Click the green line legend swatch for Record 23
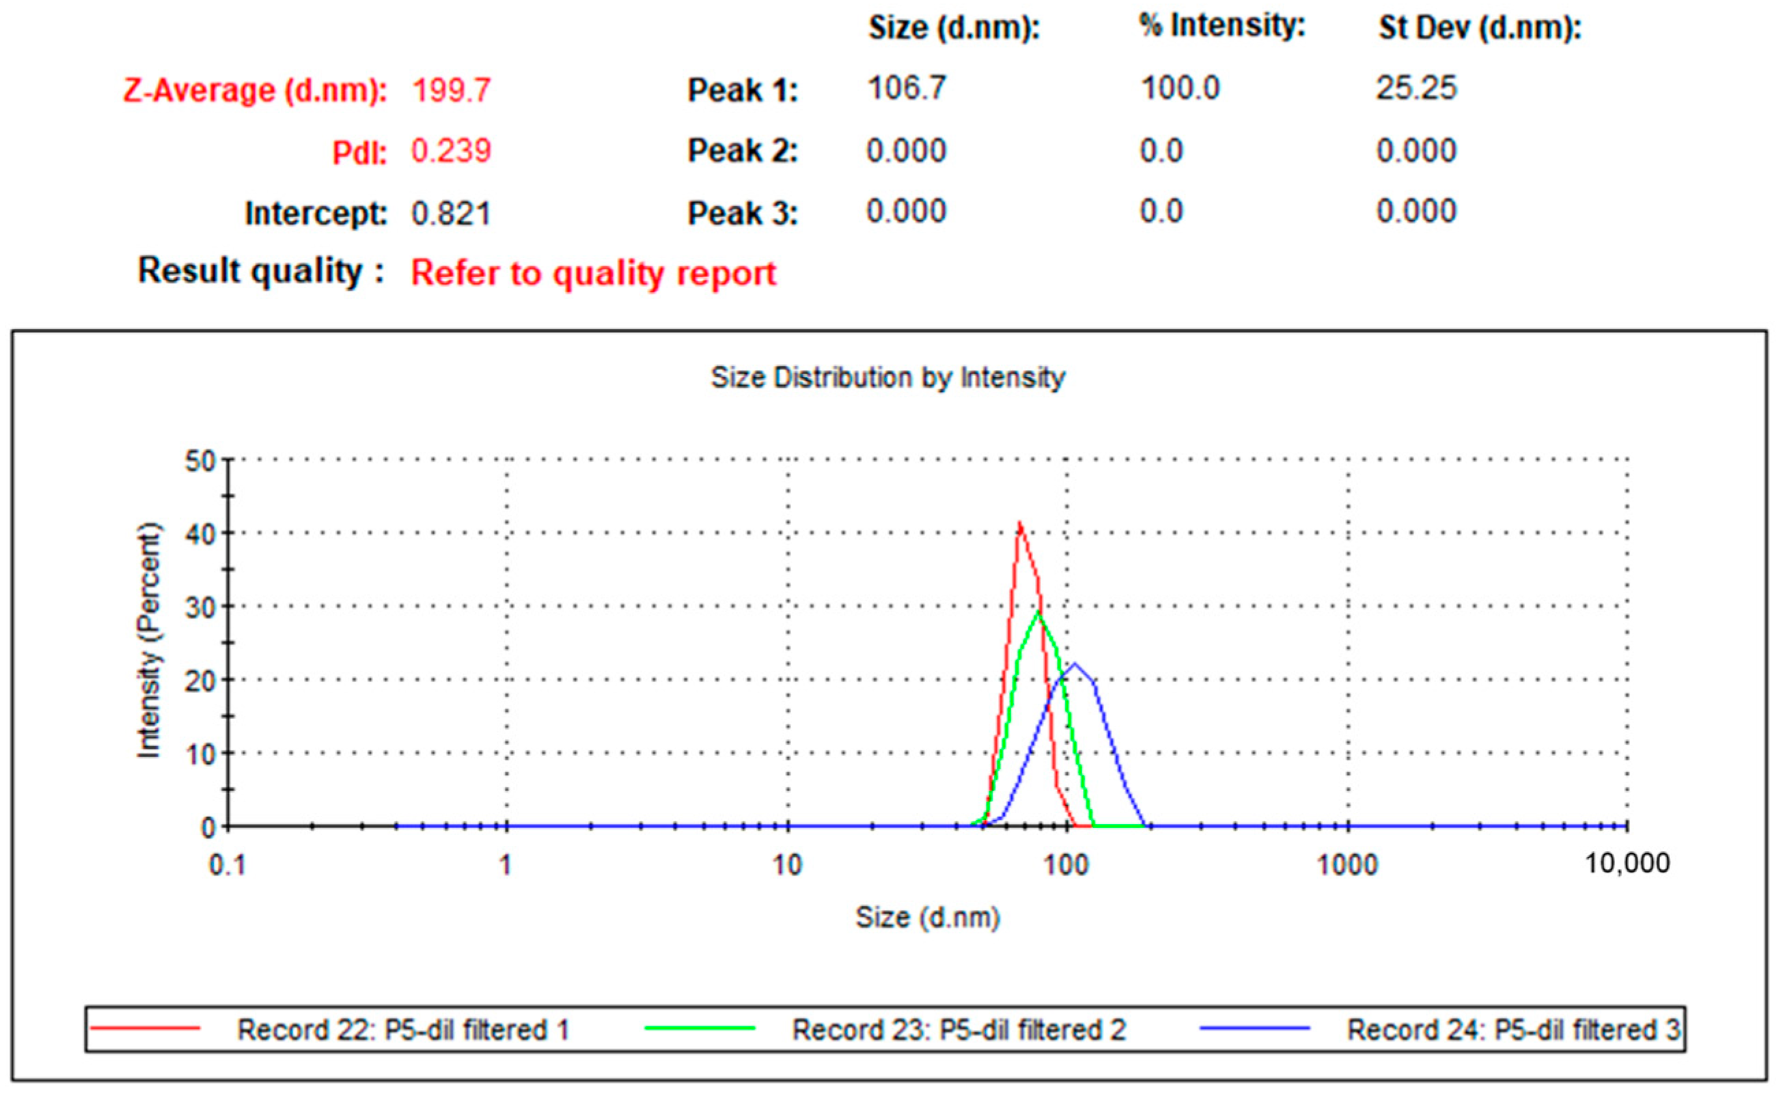The width and height of the screenshot is (1779, 1095). (700, 1028)
